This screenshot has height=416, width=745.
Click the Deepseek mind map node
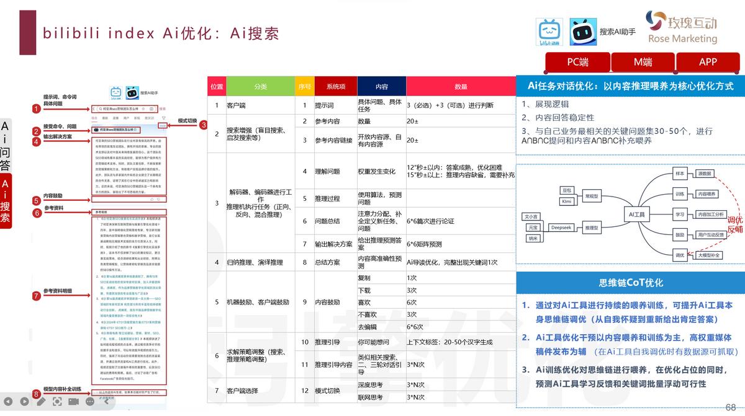coord(561,228)
